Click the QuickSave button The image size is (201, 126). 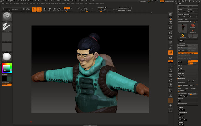click(x=143, y=1)
